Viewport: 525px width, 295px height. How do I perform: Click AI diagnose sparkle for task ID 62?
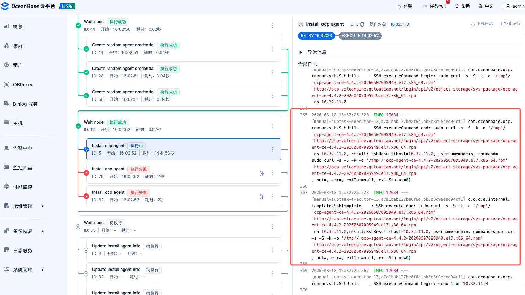(x=262, y=197)
